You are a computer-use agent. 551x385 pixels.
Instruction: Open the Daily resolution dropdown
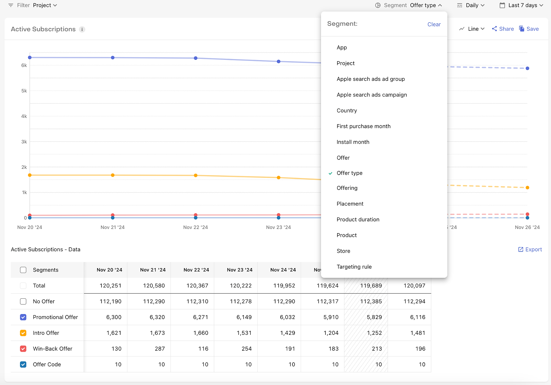pyautogui.click(x=475, y=5)
